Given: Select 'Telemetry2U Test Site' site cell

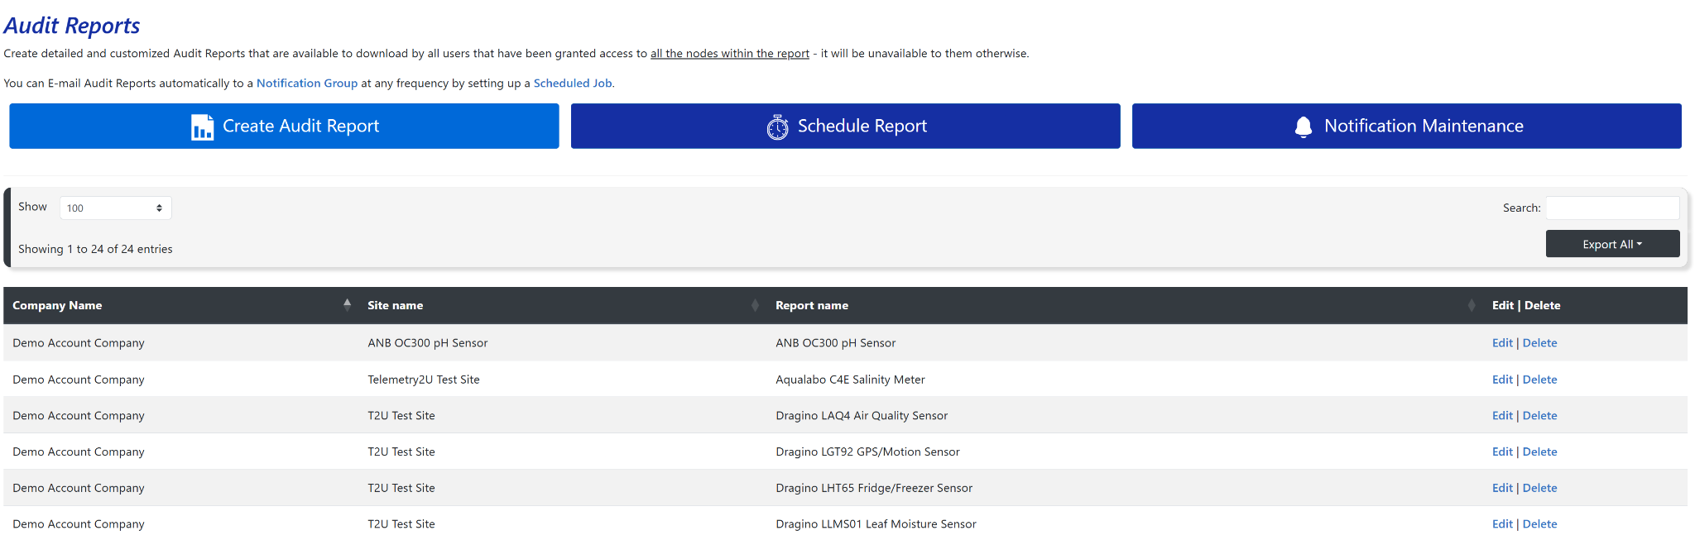Looking at the screenshot, I should pyautogui.click(x=424, y=380).
